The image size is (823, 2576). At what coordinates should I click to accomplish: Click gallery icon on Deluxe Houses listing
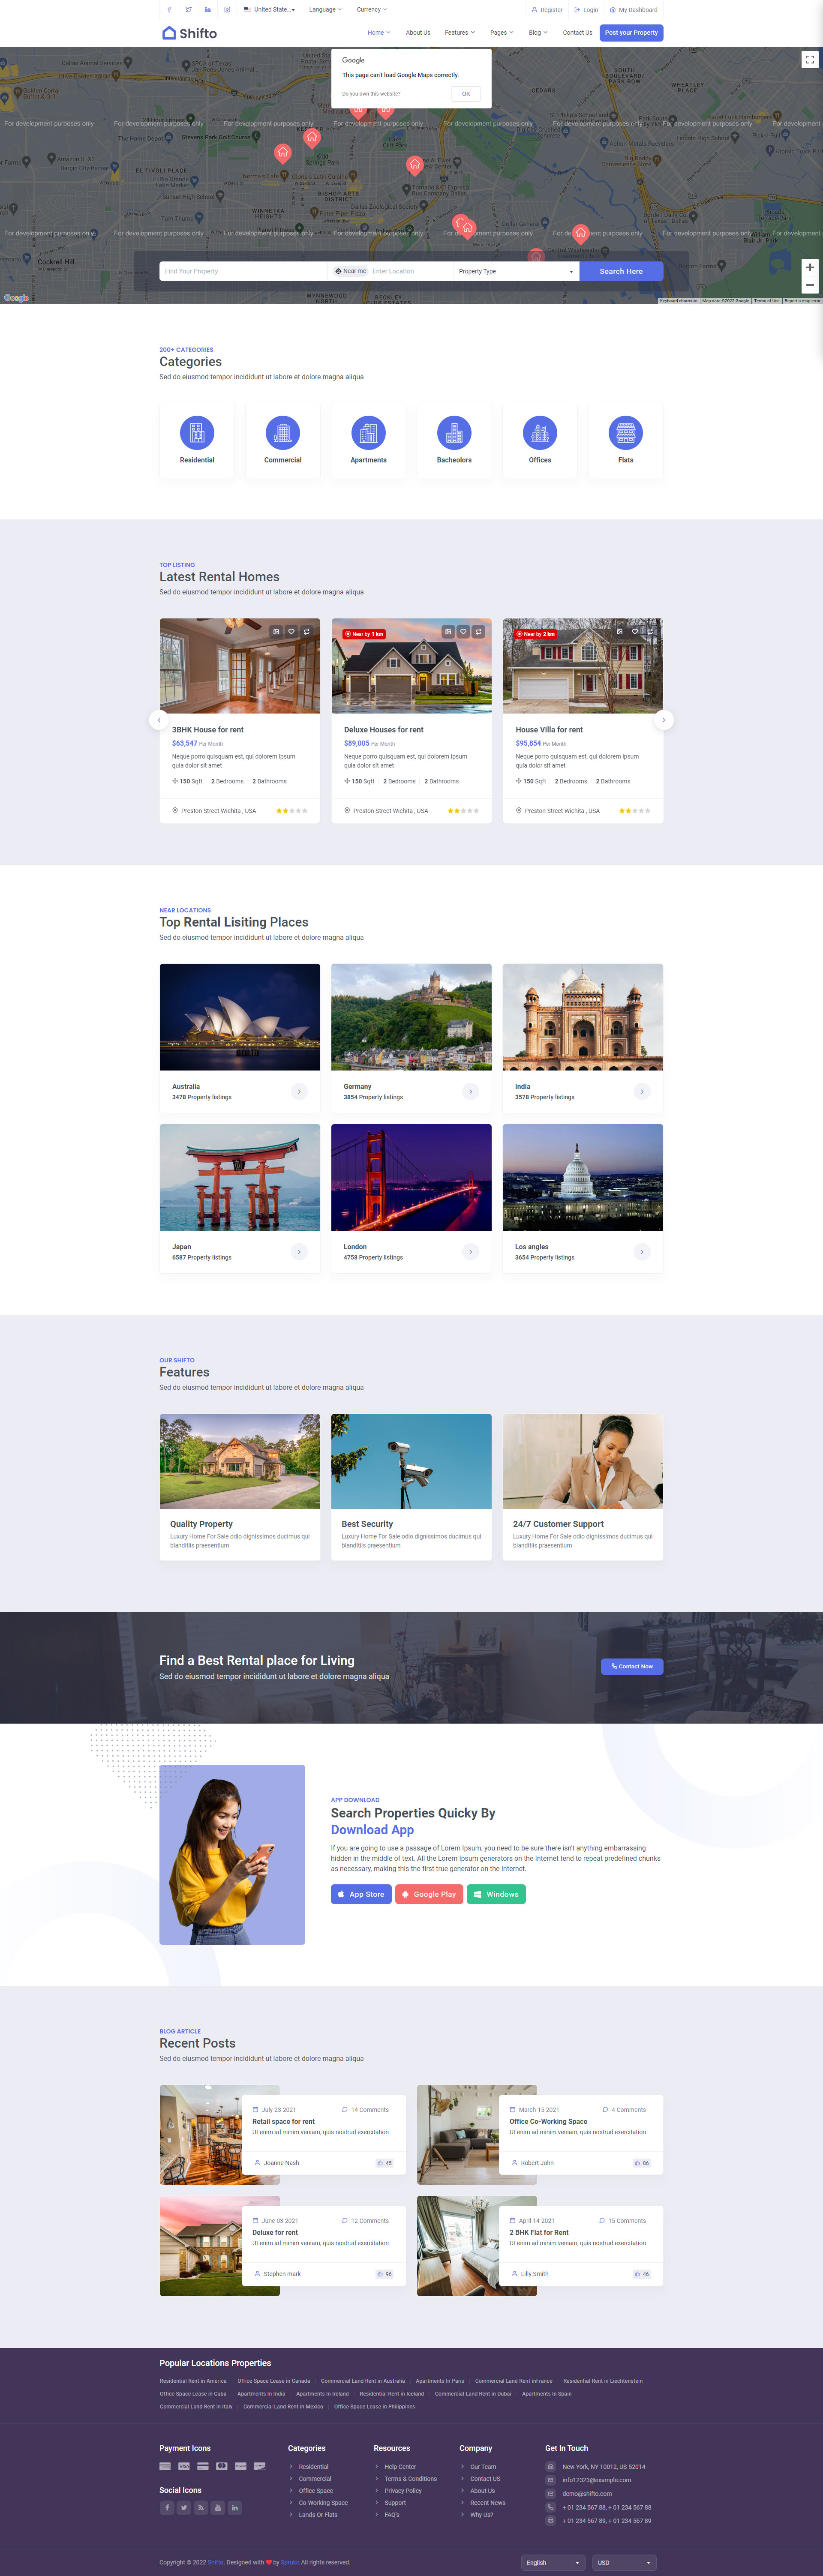tap(448, 632)
